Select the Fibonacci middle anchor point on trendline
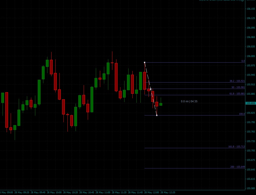Screen dimensions: 256x195 tap(151, 89)
